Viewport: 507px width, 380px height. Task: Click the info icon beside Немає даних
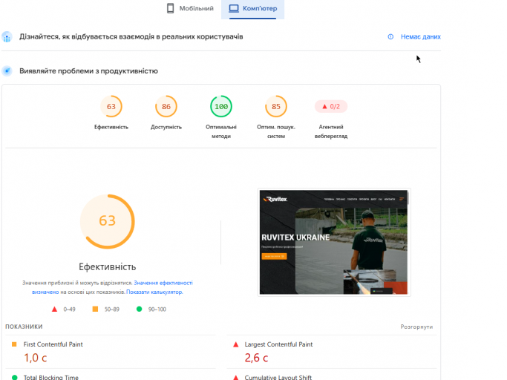click(x=390, y=37)
